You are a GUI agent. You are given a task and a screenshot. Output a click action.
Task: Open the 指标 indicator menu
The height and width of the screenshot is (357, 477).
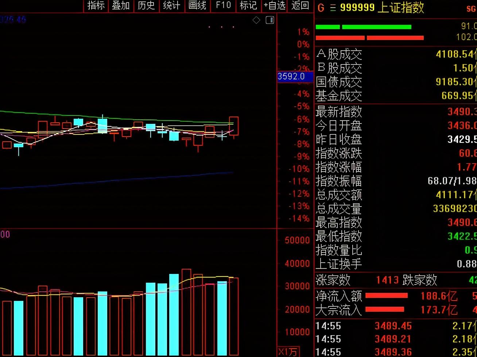click(96, 5)
